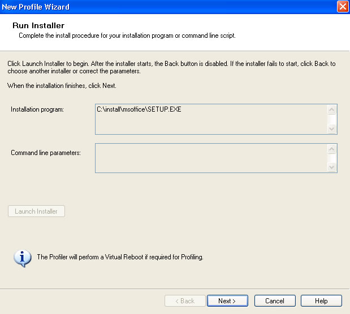Click the Launch Installer button

pos(36,211)
